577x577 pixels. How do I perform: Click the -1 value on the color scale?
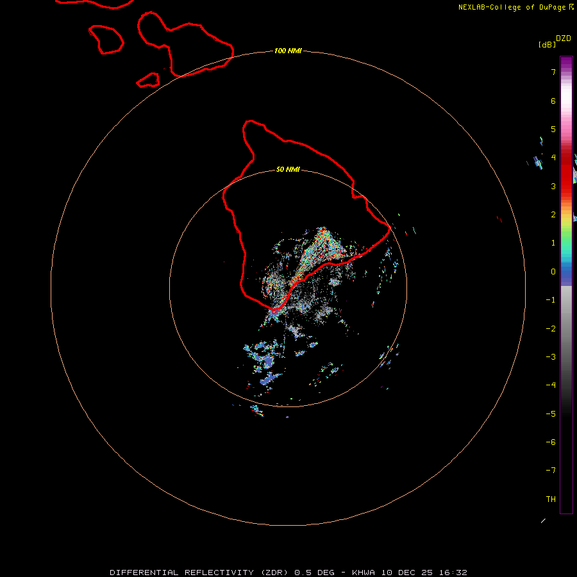(551, 300)
